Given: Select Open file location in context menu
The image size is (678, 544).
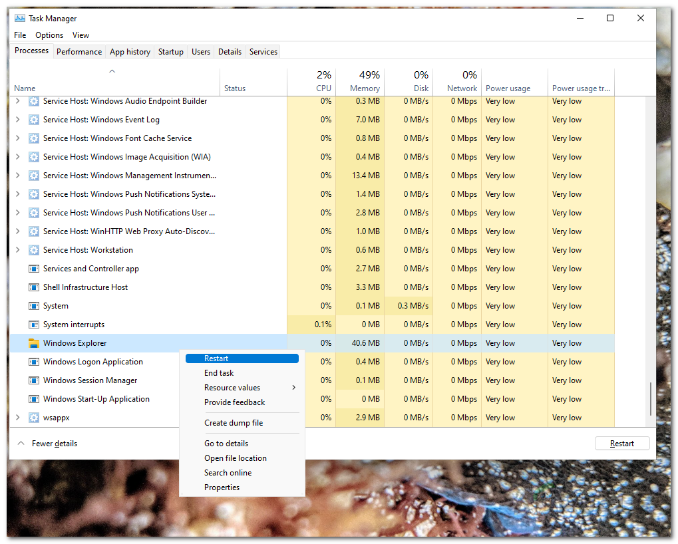Looking at the screenshot, I should click(236, 458).
